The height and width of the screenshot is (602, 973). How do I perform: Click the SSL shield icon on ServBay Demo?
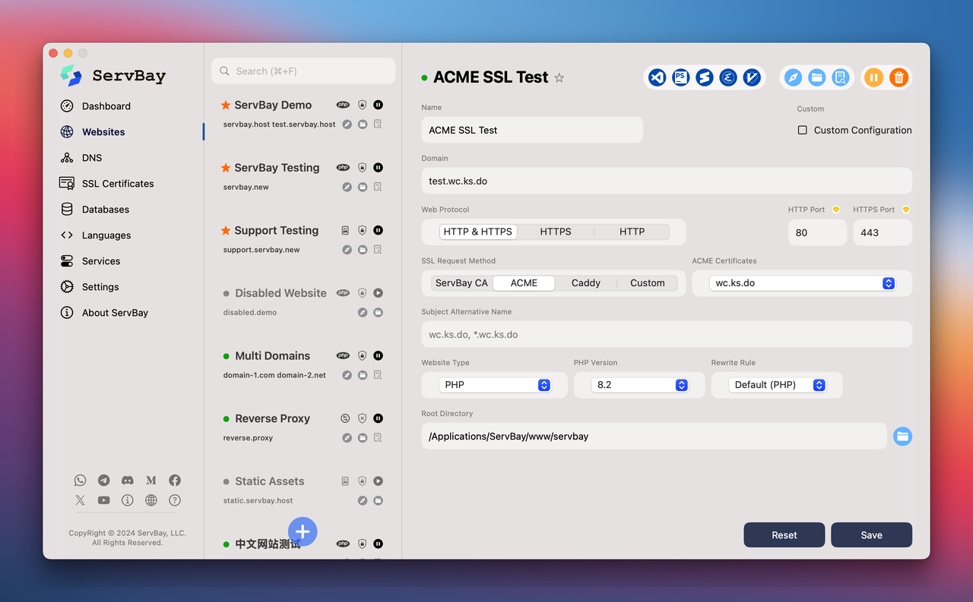pos(362,105)
